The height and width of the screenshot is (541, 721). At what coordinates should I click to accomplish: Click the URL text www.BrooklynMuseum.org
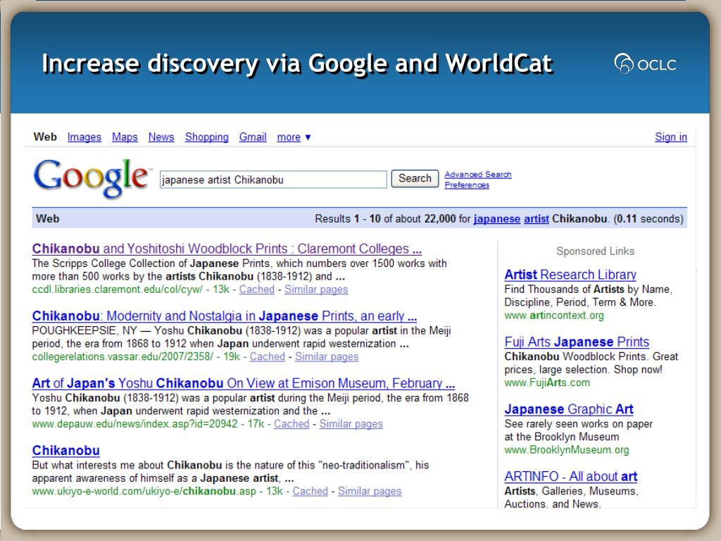[x=567, y=449]
